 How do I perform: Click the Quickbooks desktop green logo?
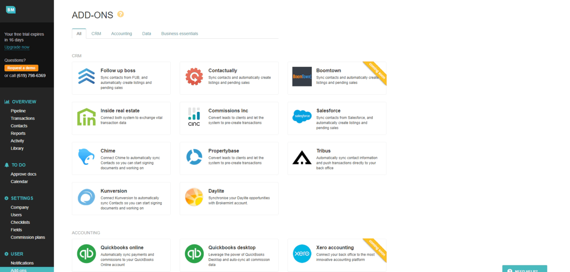pyautogui.click(x=194, y=253)
